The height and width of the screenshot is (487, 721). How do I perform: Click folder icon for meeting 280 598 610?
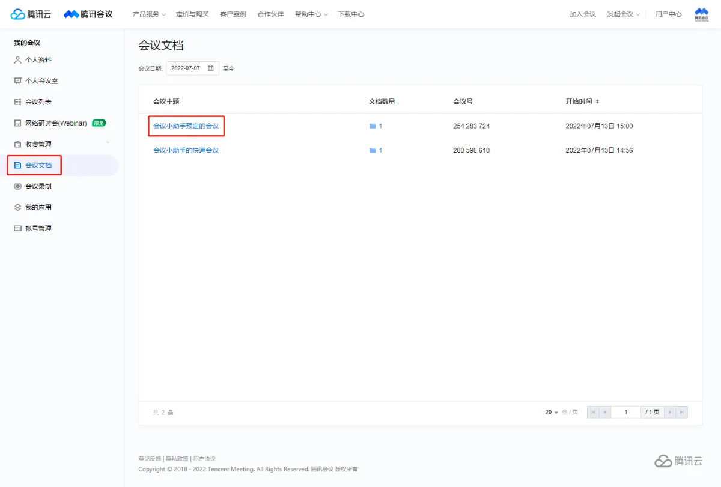tap(373, 150)
